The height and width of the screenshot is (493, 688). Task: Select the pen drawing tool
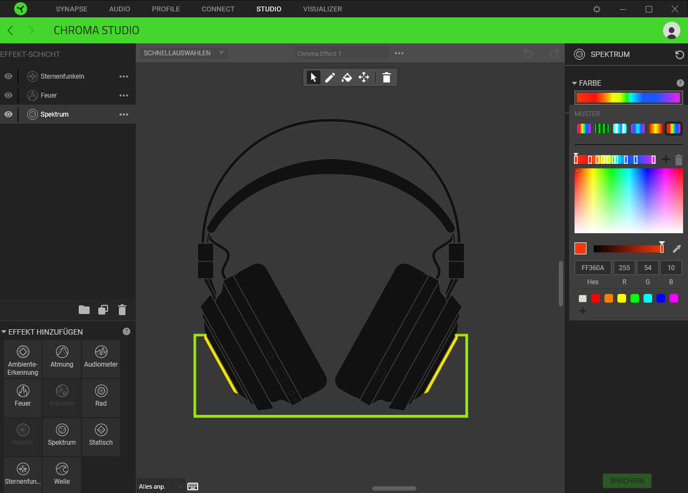(x=330, y=78)
